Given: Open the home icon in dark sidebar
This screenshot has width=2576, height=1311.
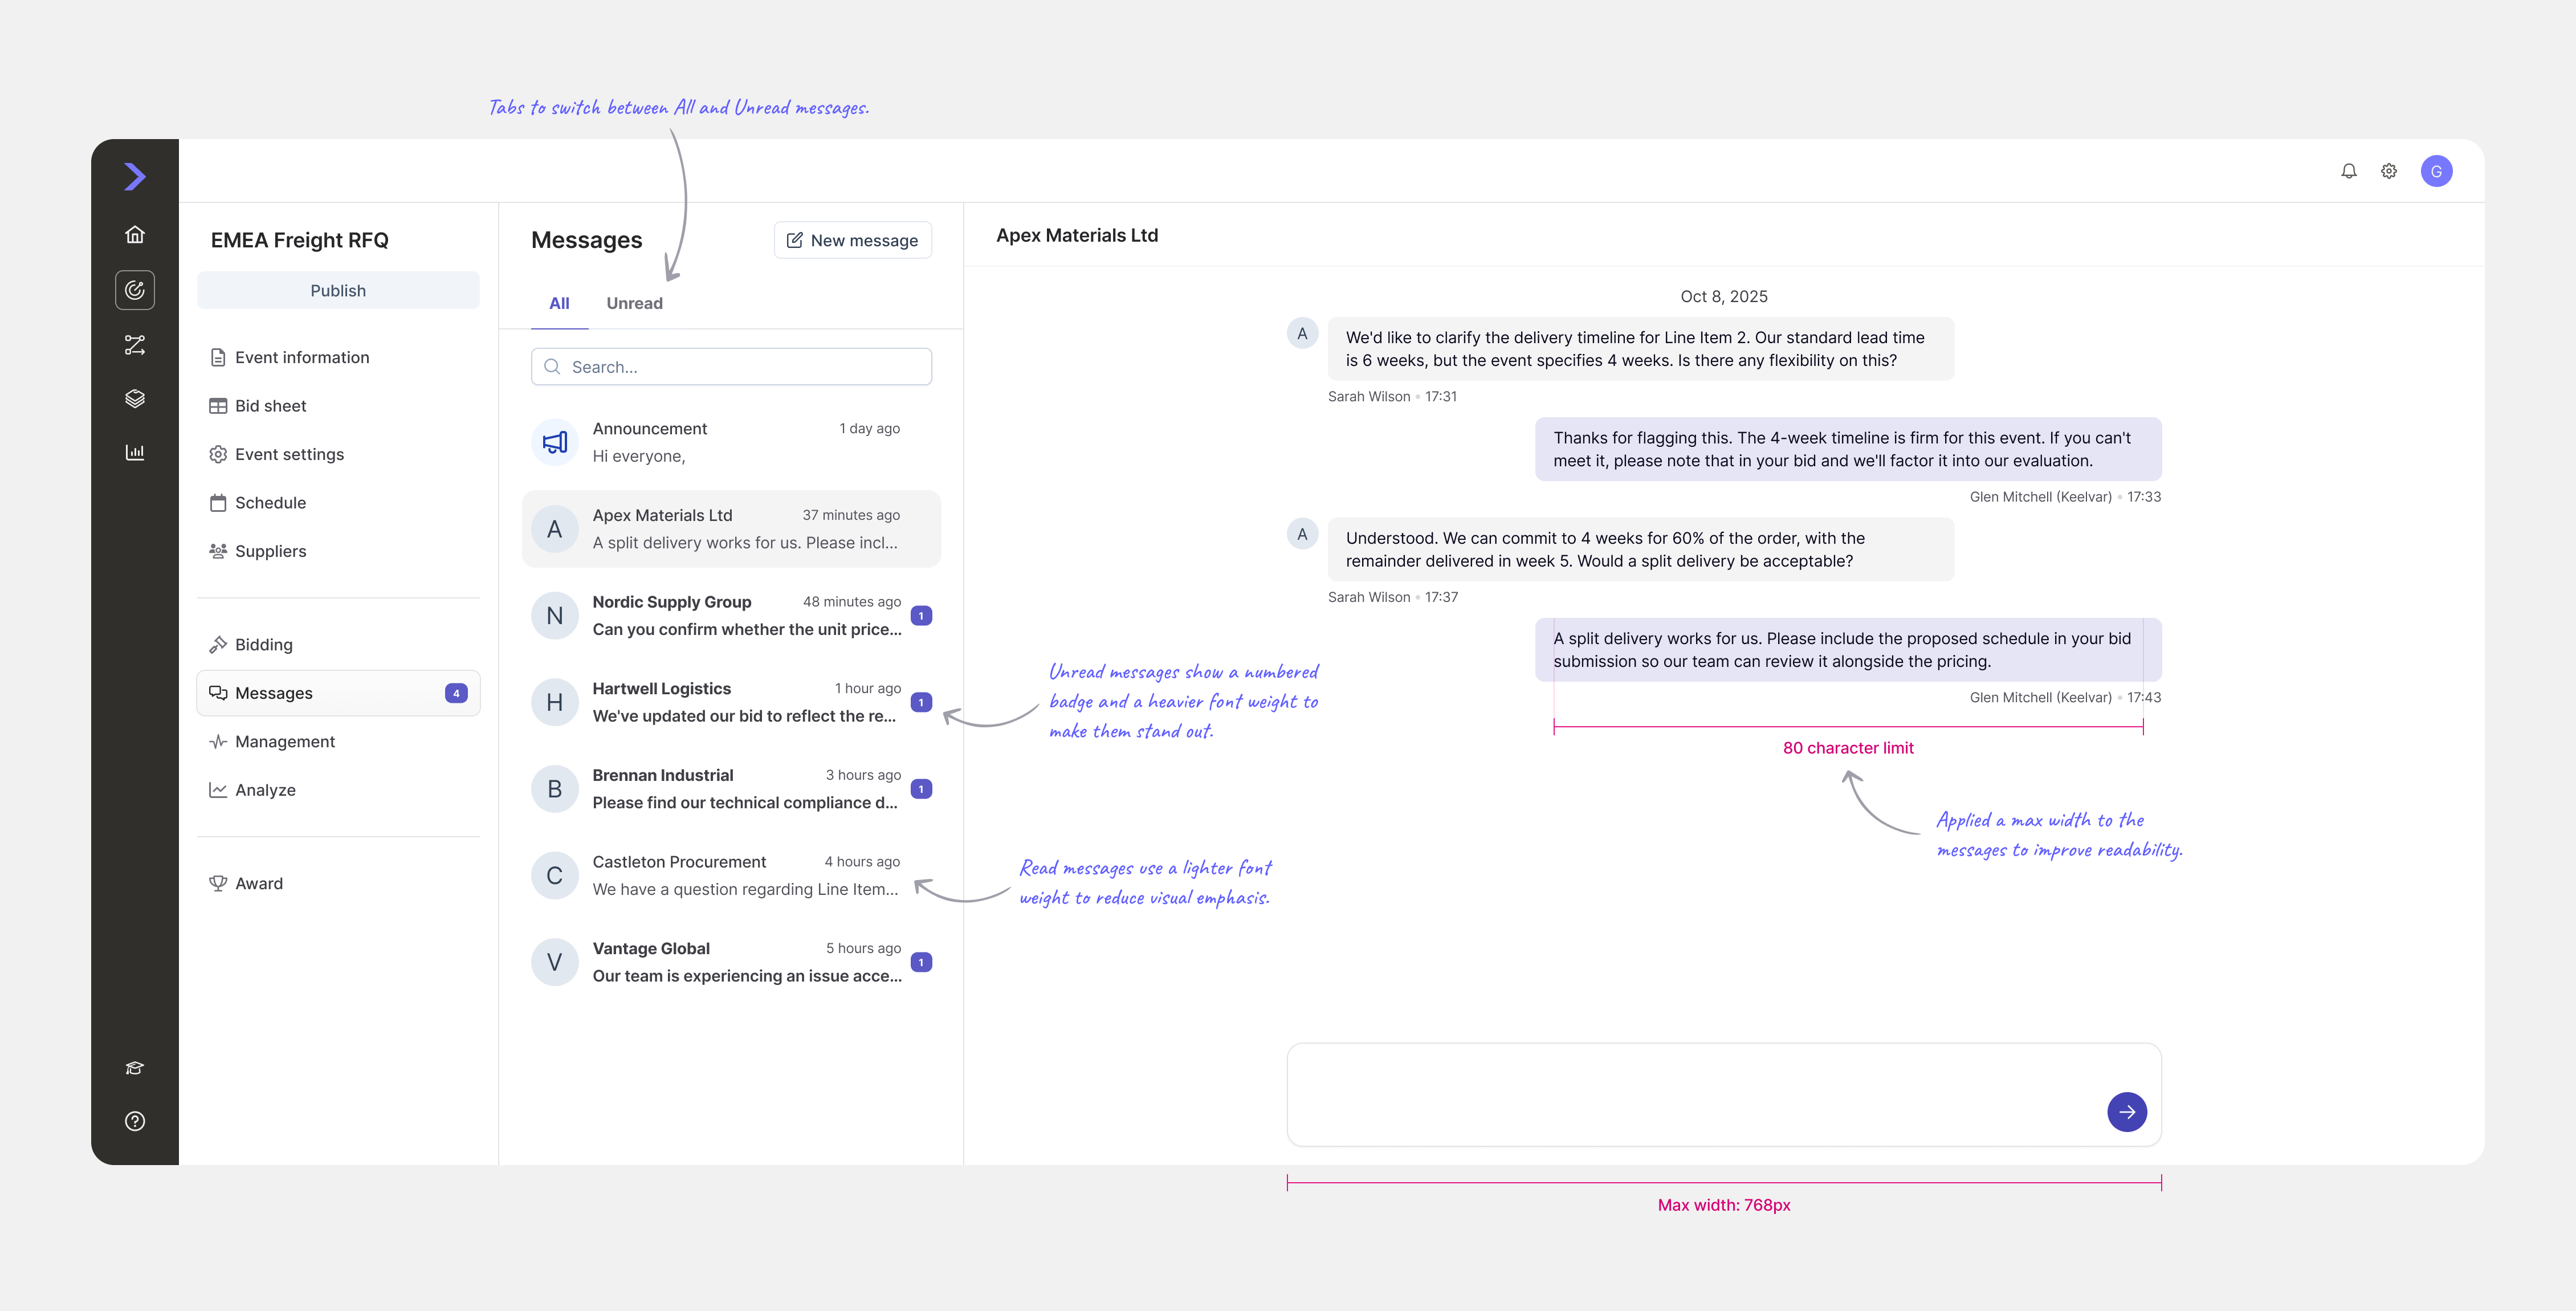Looking at the screenshot, I should pos(135,235).
